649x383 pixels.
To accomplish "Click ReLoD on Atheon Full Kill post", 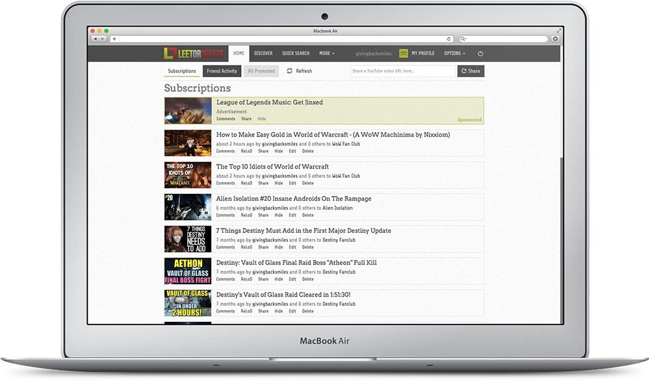I will 246,279.
